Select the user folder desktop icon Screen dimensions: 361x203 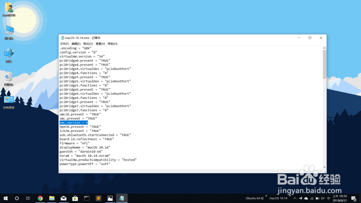9,10
